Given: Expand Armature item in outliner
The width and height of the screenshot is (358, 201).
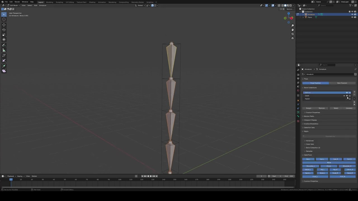Looking at the screenshot, I should [x=303, y=15].
